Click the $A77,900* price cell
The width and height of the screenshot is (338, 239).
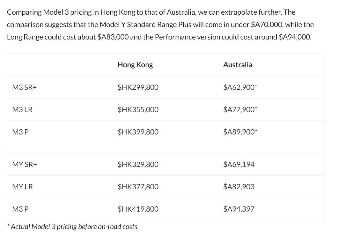pyautogui.click(x=240, y=110)
